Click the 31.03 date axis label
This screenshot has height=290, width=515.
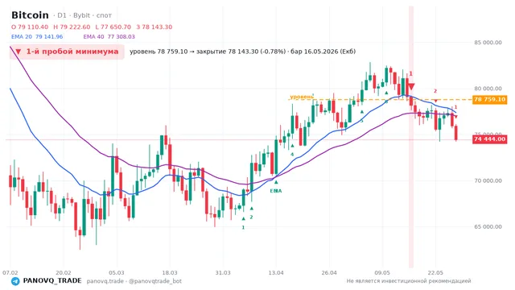click(223, 272)
